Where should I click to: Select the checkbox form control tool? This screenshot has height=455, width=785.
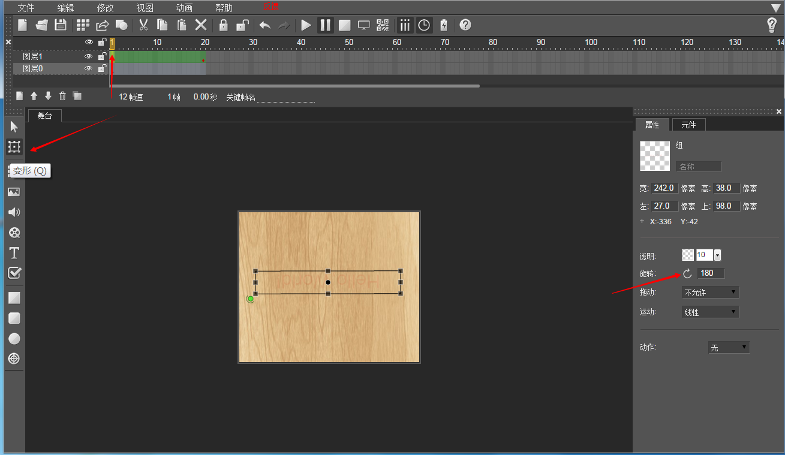point(14,273)
